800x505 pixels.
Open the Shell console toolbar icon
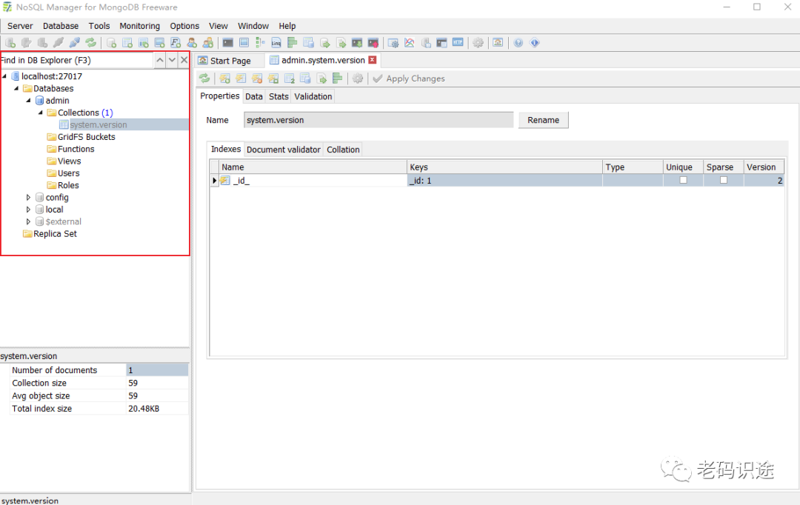click(x=228, y=43)
